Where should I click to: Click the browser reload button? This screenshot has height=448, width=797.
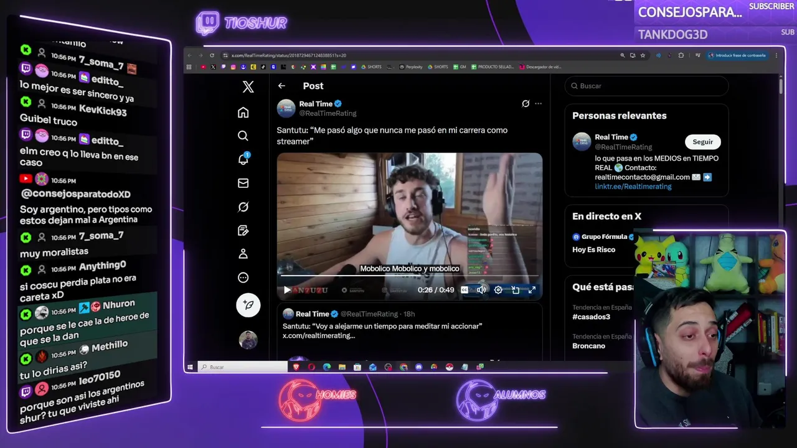click(x=212, y=55)
